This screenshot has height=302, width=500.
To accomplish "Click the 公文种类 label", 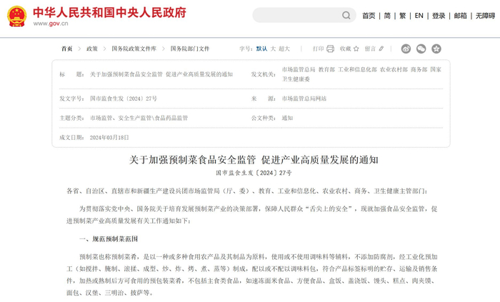I will tap(264, 118).
